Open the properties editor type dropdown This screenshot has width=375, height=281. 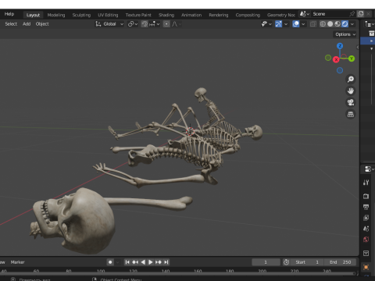coord(369,169)
